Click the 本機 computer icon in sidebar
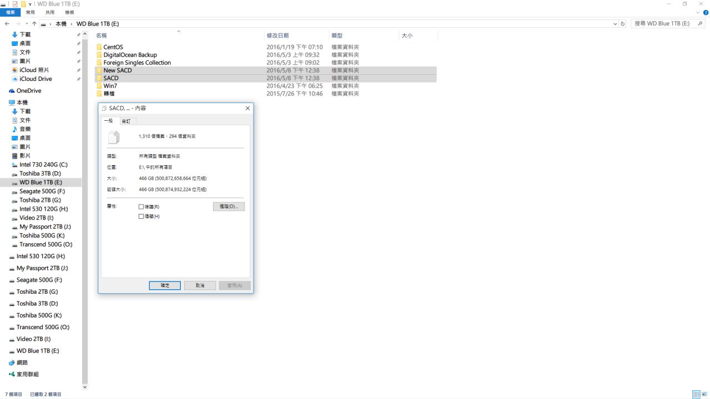Screen dimensions: 710x399 (x=12, y=103)
